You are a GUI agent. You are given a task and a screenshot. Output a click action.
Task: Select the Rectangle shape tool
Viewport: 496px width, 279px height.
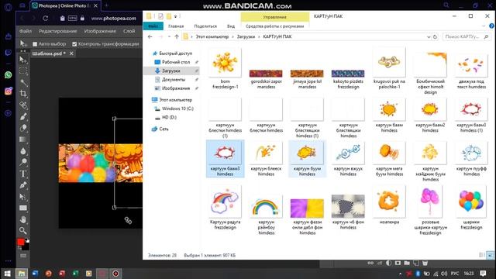(23, 208)
